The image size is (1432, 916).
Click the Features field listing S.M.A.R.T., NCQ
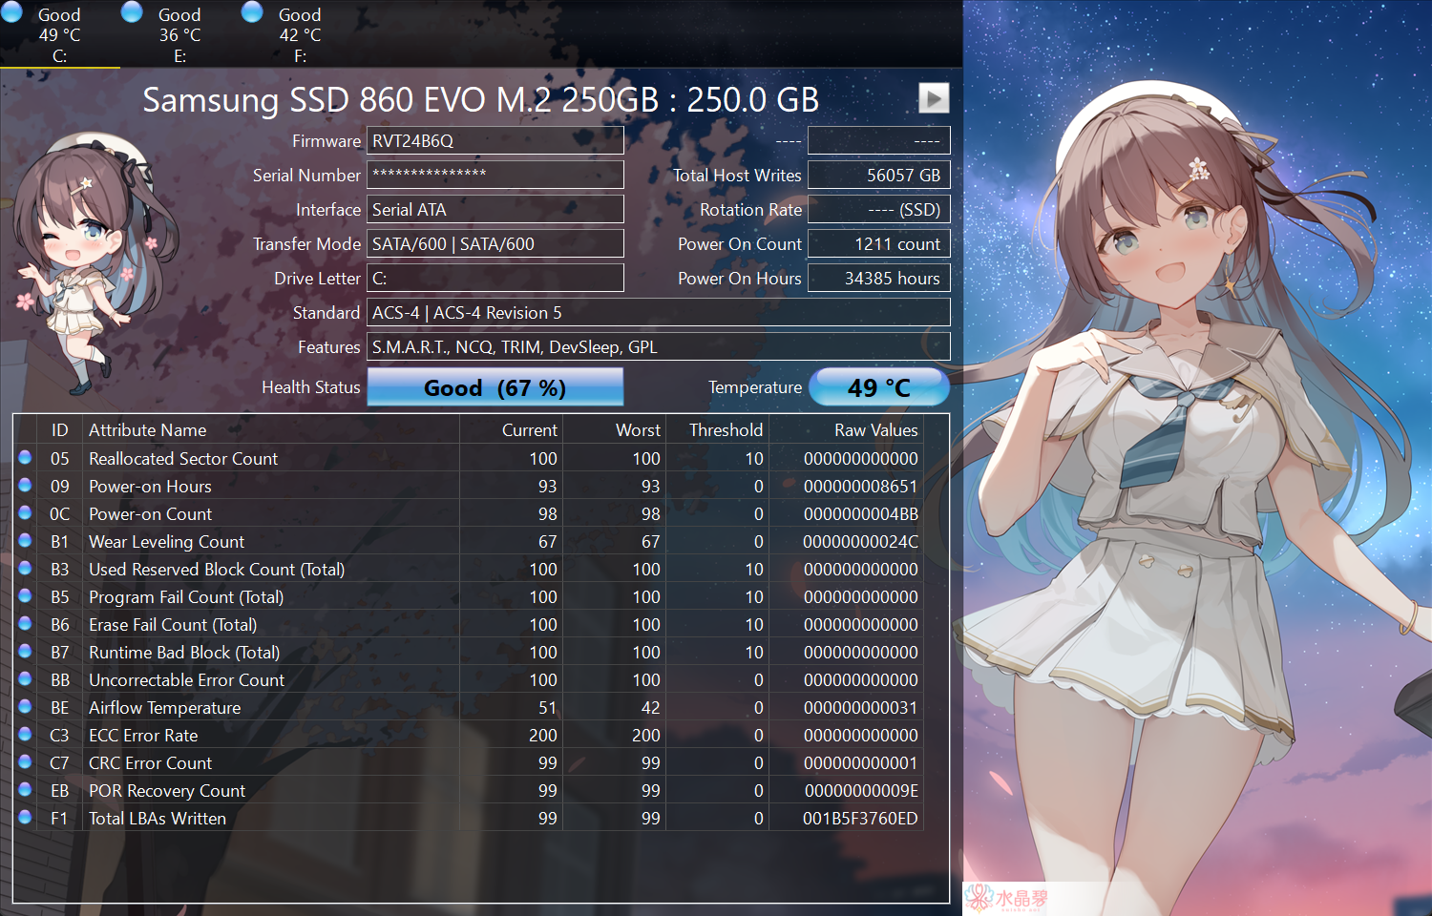(659, 346)
